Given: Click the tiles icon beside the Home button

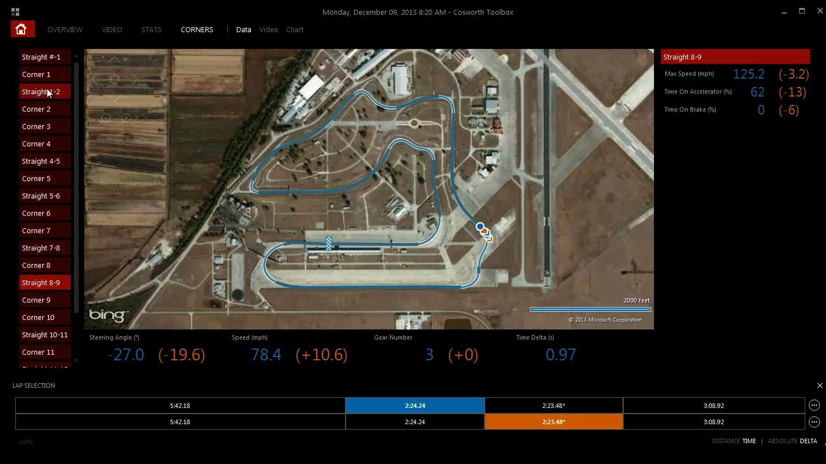Looking at the screenshot, I should (15, 12).
